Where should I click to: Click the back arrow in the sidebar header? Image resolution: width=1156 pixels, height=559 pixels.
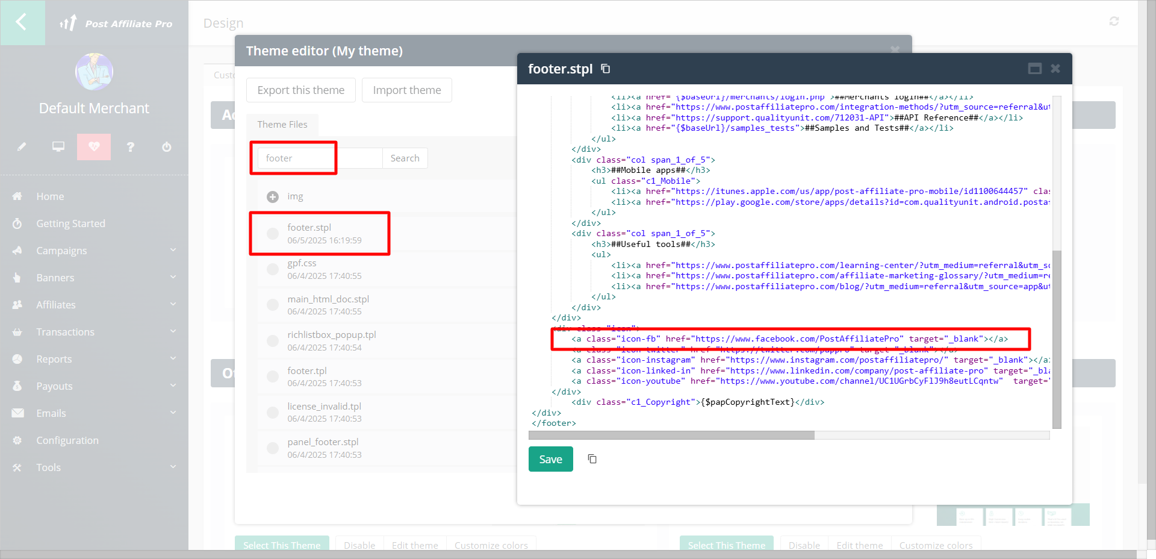point(22,22)
